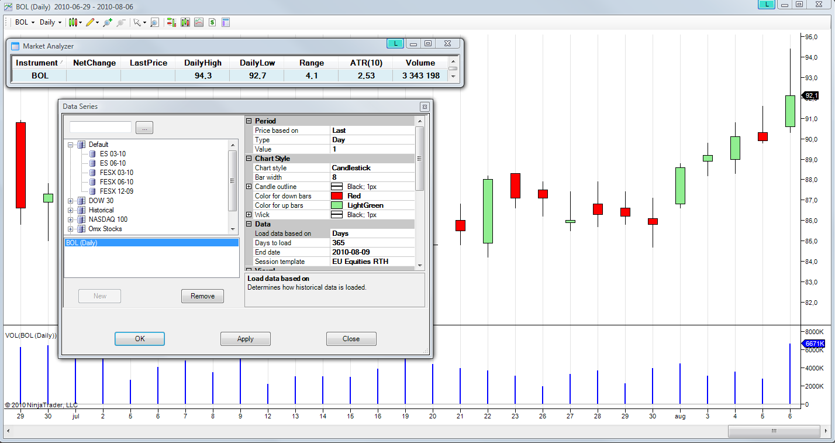The image size is (835, 443).
Task: Select FESX 06-10 in instrument tree
Action: [116, 182]
